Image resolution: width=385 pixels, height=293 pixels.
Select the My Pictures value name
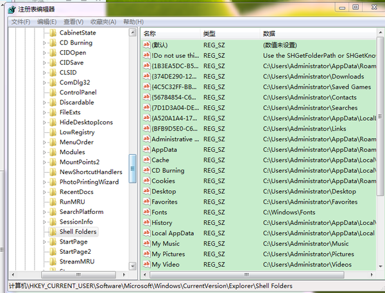click(168, 254)
